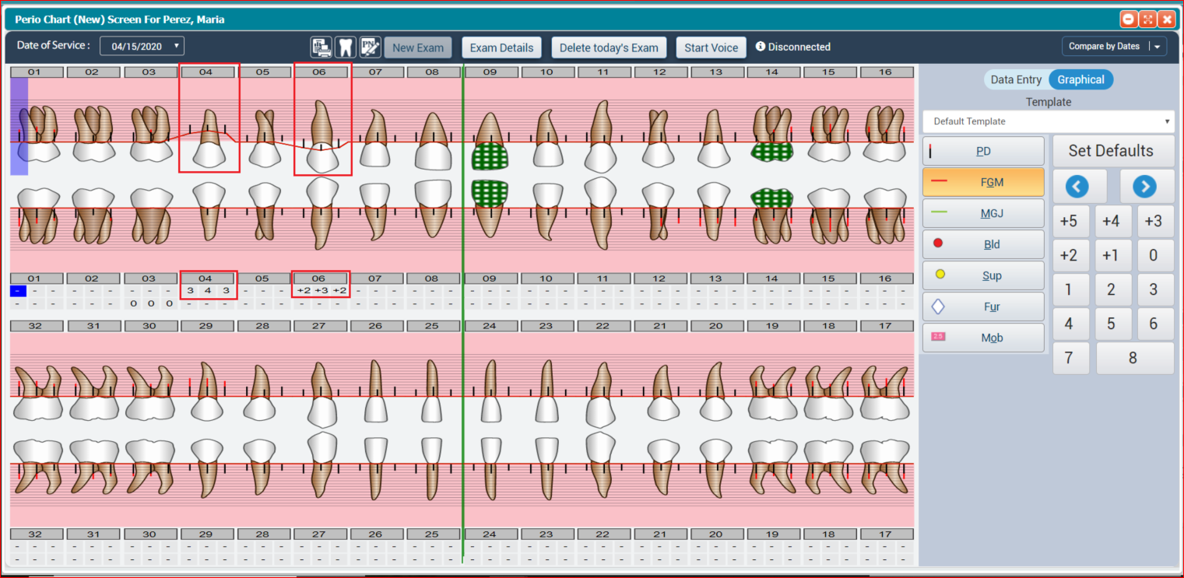This screenshot has width=1184, height=578.
Task: Choose the Mob mobility button
Action: [x=983, y=338]
